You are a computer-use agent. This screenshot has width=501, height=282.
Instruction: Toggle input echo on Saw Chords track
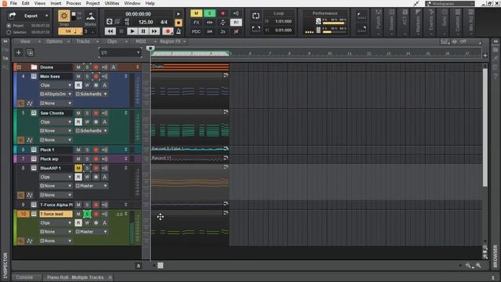pyautogui.click(x=104, y=113)
